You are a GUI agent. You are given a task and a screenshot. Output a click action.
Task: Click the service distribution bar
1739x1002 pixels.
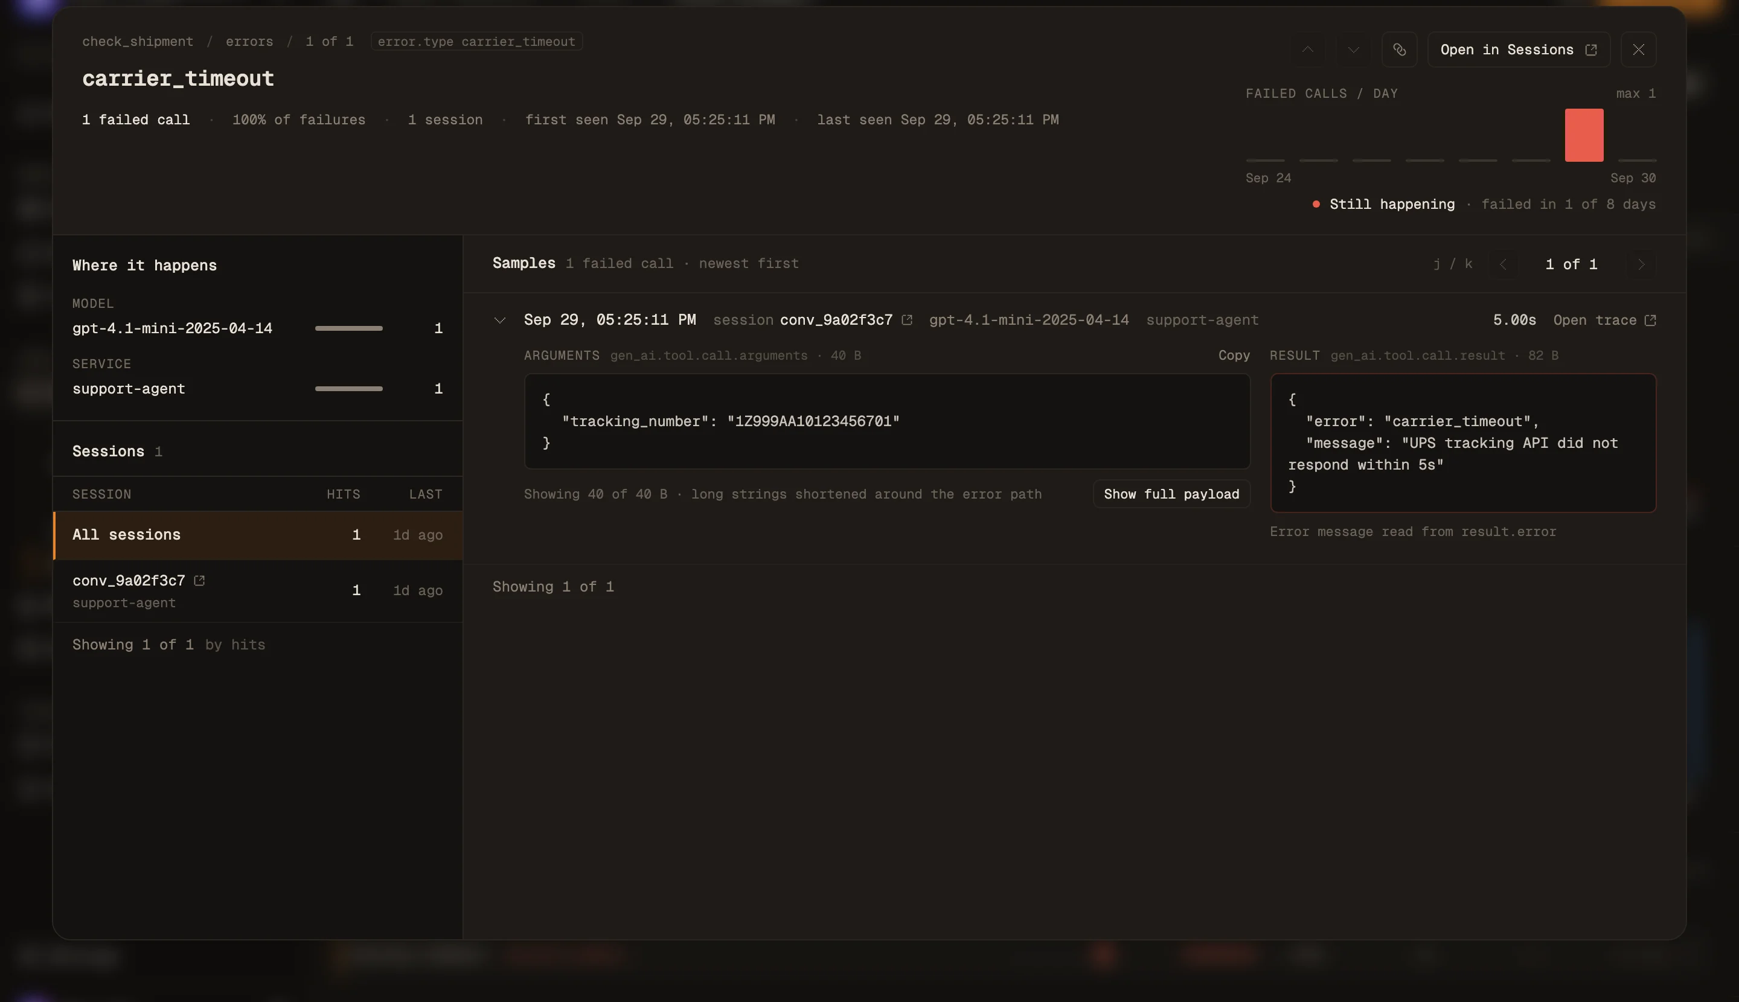[348, 389]
